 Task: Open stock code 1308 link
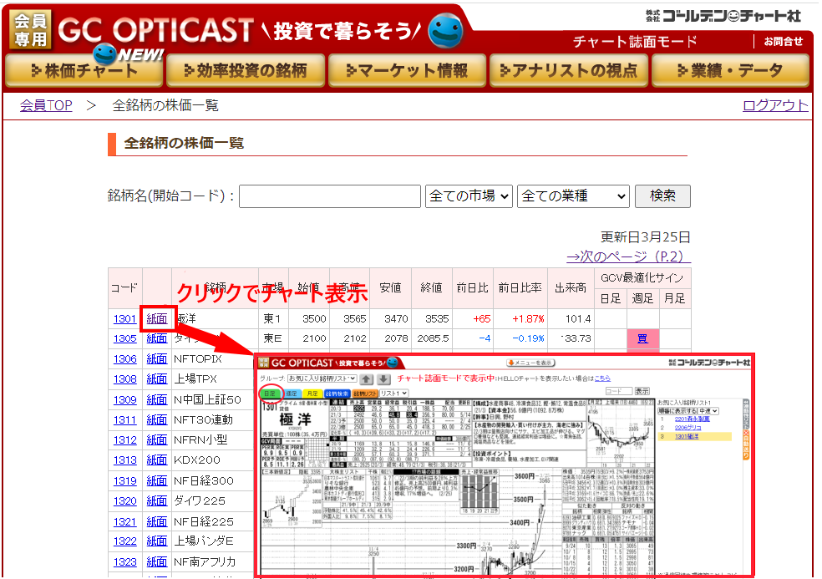(x=124, y=379)
